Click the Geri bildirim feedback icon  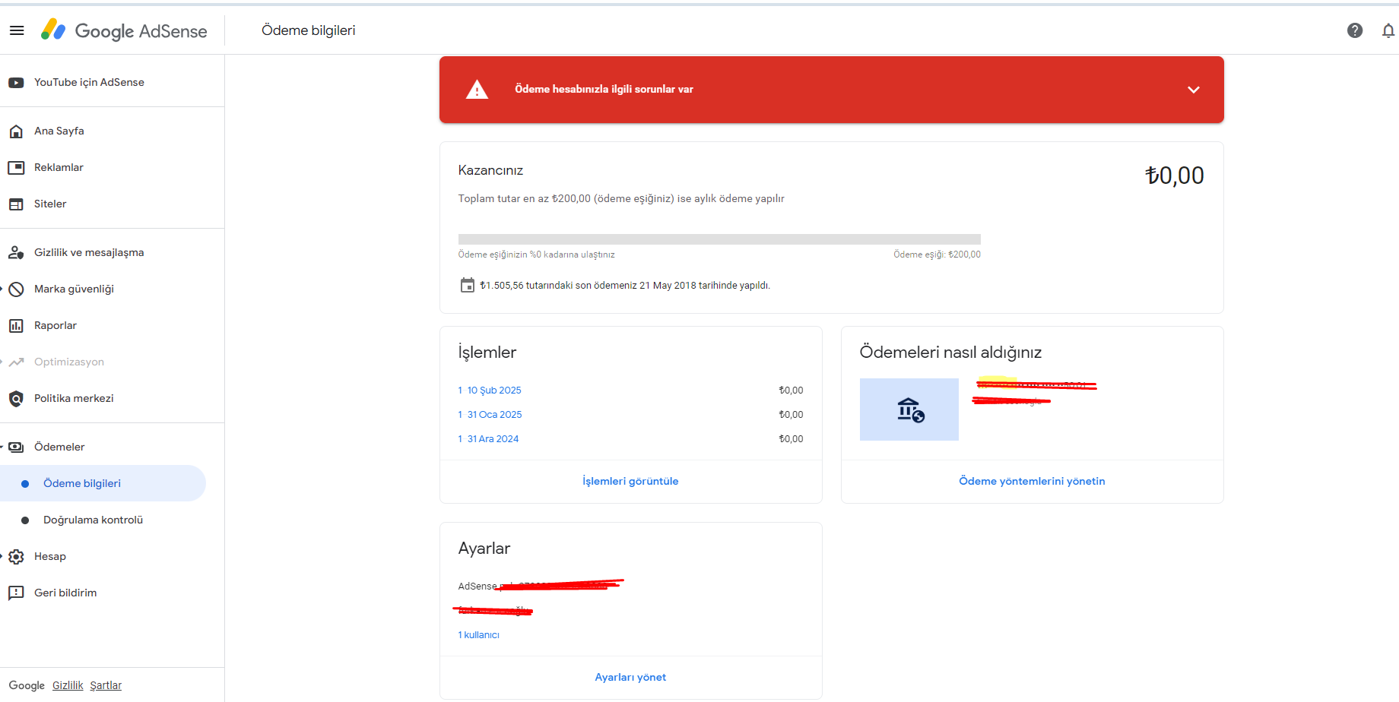tap(16, 593)
